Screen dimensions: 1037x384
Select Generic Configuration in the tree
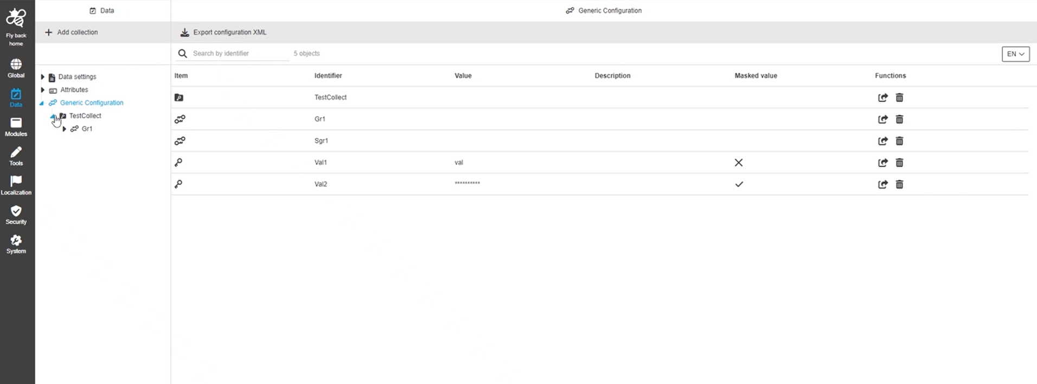[92, 103]
